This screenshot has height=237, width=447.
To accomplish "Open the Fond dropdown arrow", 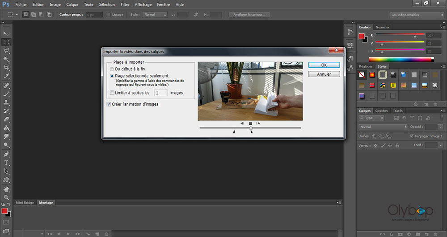I will tap(441, 145).
